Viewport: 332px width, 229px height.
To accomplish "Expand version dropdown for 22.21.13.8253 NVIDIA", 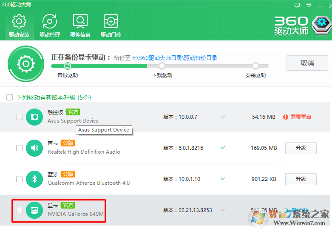I will pos(222,210).
